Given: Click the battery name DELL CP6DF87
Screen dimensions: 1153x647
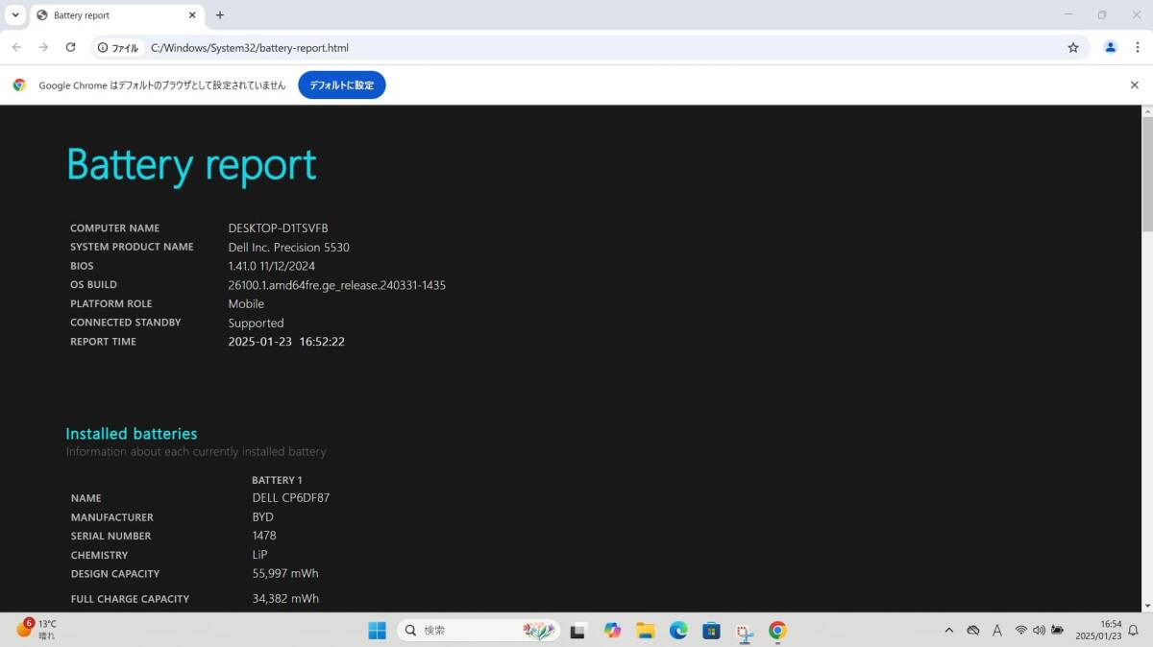Looking at the screenshot, I should point(291,497).
